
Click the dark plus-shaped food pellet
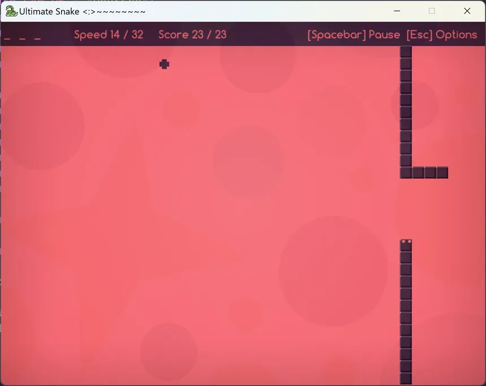(164, 64)
